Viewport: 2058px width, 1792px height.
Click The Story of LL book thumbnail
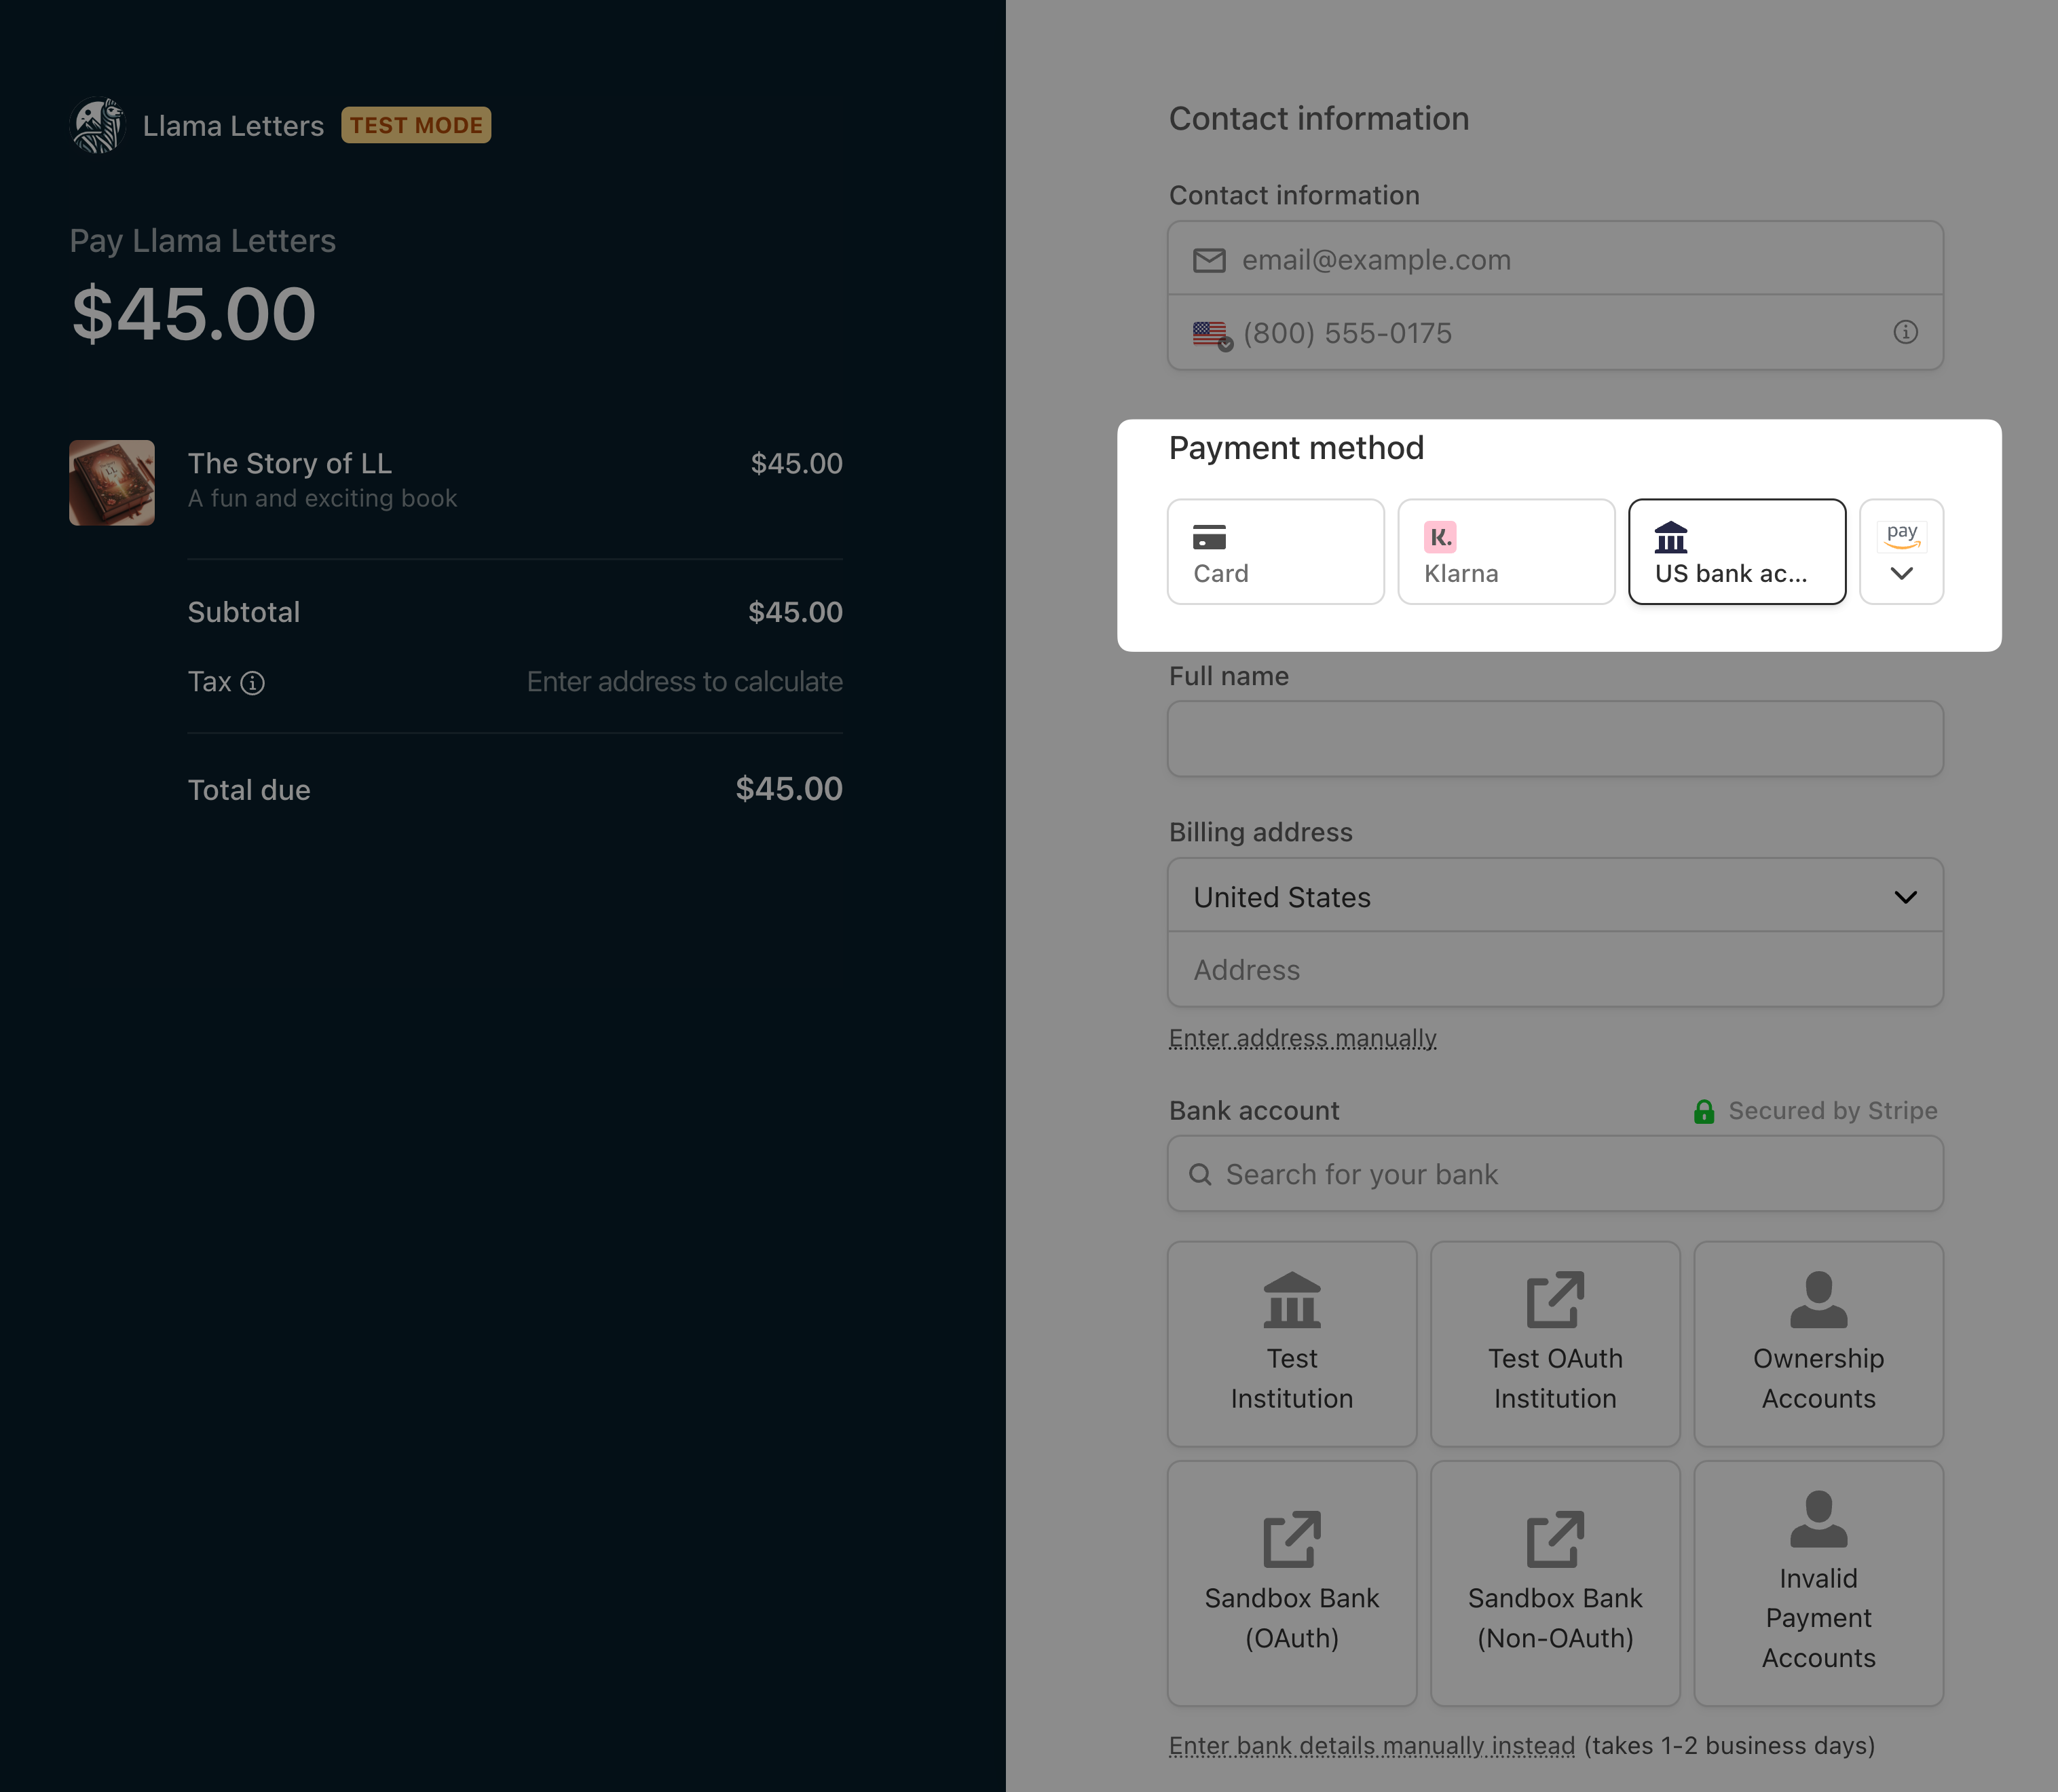[112, 483]
